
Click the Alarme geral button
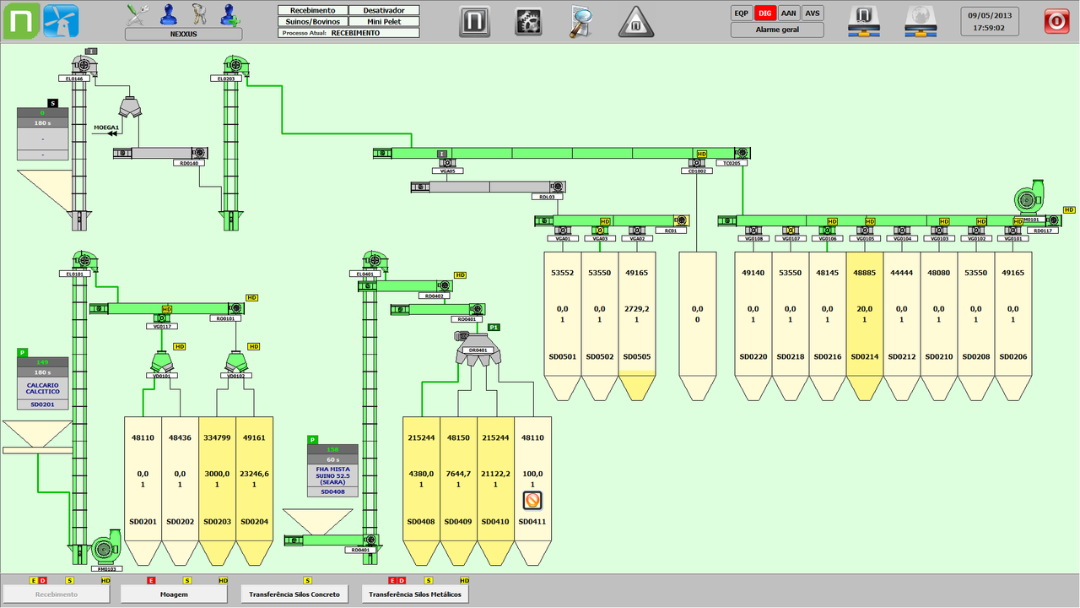[777, 30]
